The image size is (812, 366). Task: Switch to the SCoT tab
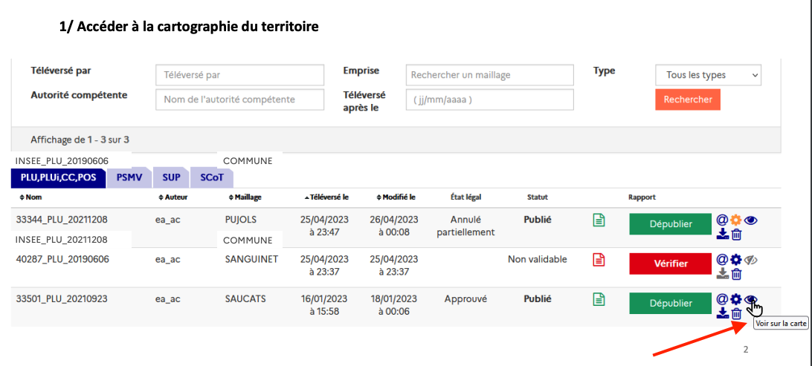point(211,177)
